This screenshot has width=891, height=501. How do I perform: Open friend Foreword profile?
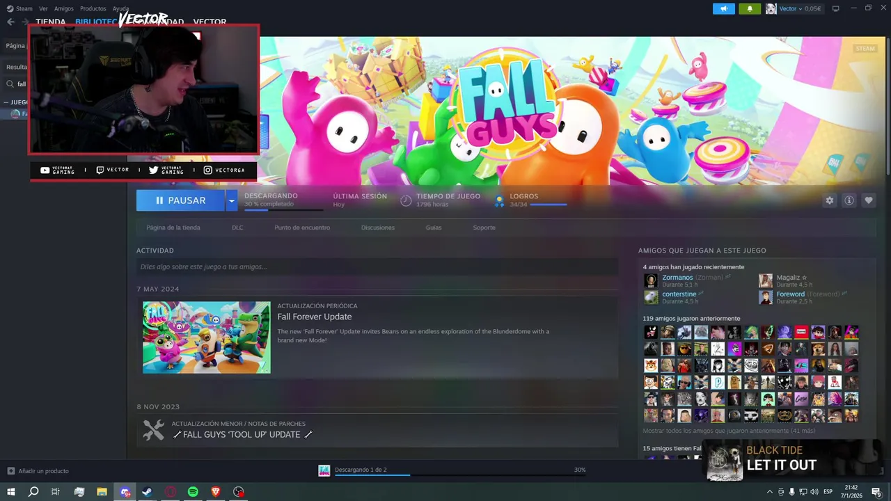coord(790,294)
